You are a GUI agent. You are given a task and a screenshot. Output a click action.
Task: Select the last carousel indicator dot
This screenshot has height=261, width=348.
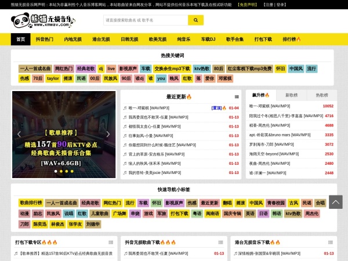pos(72,171)
